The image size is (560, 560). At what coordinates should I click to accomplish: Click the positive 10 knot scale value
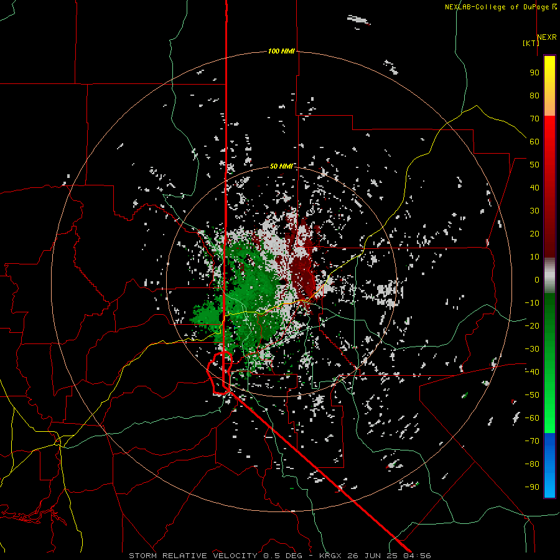click(534, 257)
